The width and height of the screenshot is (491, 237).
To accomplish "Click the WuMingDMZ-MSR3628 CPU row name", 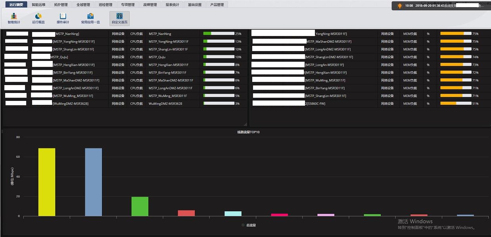I will coord(165,104).
